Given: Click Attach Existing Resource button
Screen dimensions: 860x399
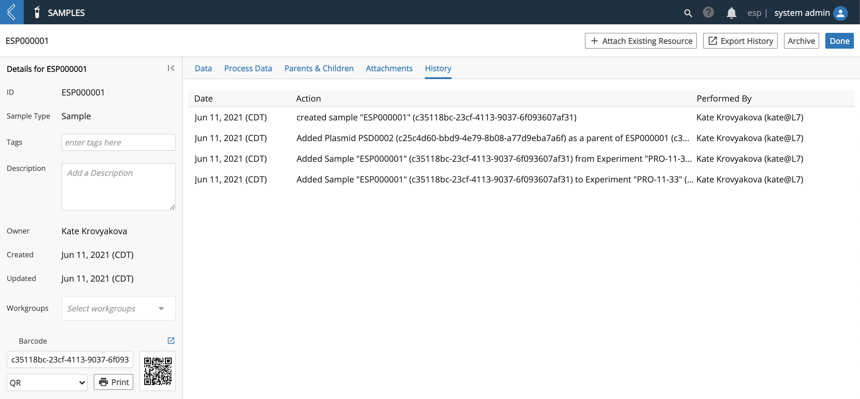Looking at the screenshot, I should click(x=640, y=41).
